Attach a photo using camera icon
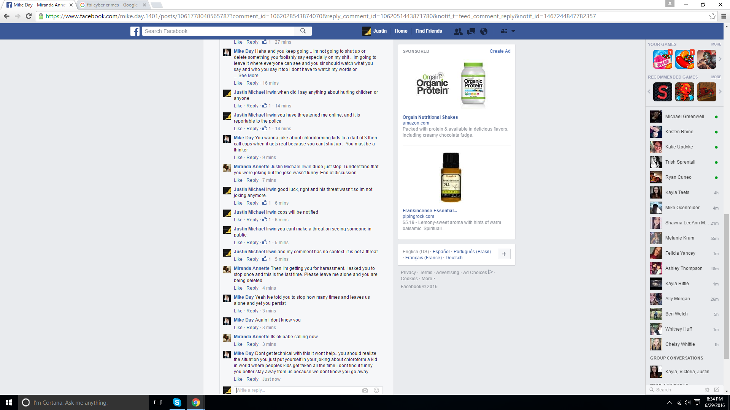 coord(365,390)
